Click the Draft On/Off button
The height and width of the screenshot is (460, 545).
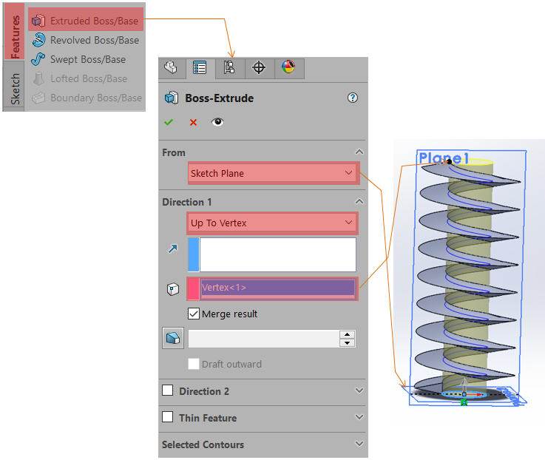click(173, 338)
